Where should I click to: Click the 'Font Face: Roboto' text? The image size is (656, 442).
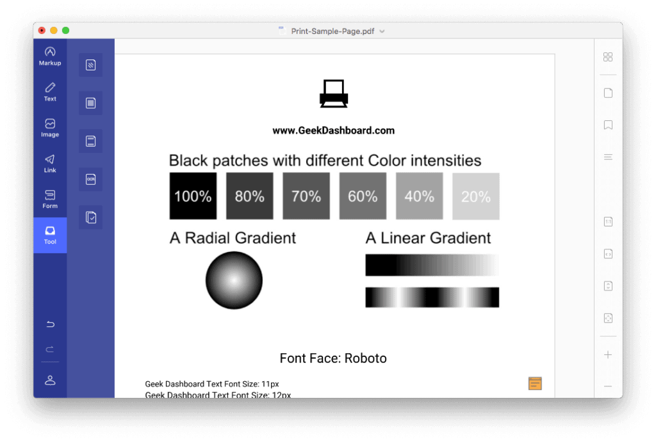click(x=333, y=358)
